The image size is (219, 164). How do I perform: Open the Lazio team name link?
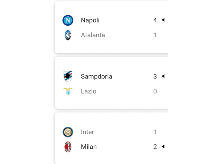(x=89, y=91)
